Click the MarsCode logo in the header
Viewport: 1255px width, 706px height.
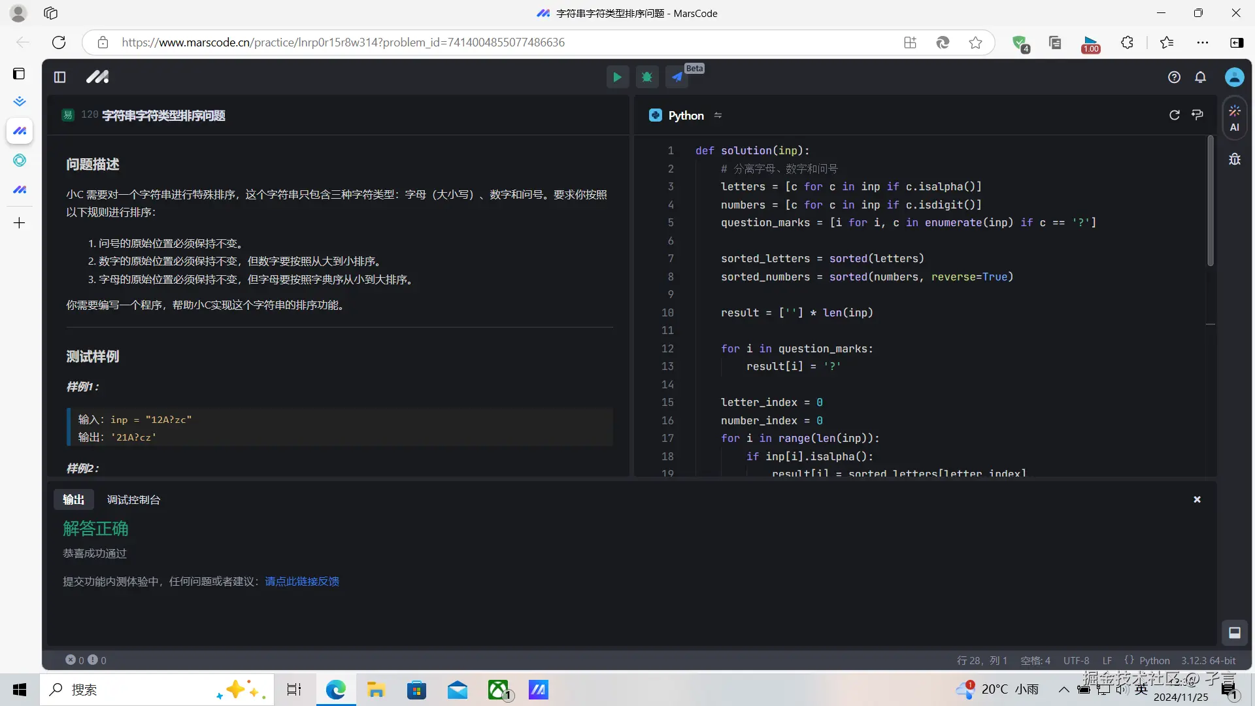97,77
